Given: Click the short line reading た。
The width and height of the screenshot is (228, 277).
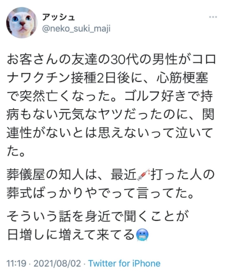Looking at the screenshot, I should pyautogui.click(x=16, y=151).
